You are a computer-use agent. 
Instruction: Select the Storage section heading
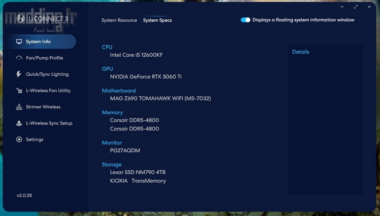tap(112, 165)
